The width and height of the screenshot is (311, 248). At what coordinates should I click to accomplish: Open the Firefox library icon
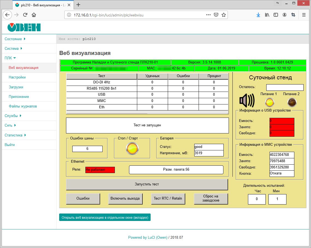267,15
